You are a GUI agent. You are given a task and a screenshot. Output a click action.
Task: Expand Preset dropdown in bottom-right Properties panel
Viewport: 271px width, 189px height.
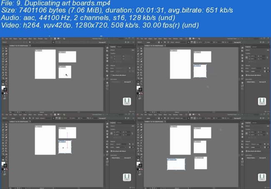(256, 147)
